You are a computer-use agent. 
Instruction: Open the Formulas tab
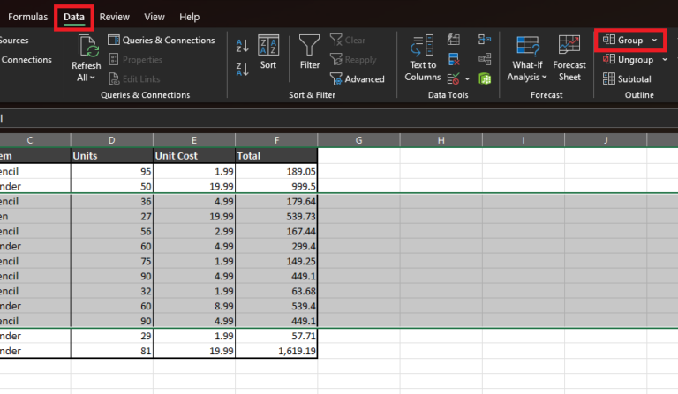pos(27,17)
